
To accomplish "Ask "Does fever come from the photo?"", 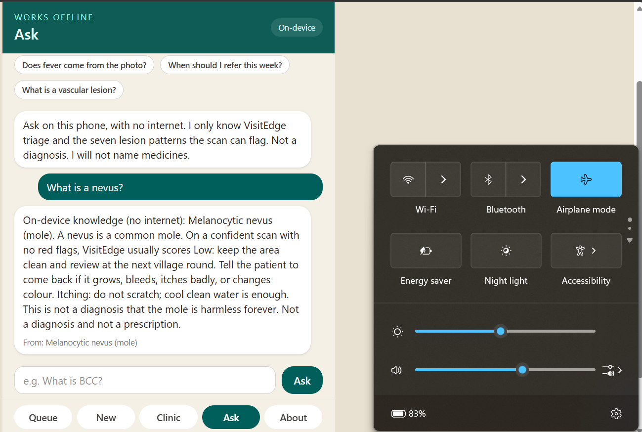I will coord(85,65).
